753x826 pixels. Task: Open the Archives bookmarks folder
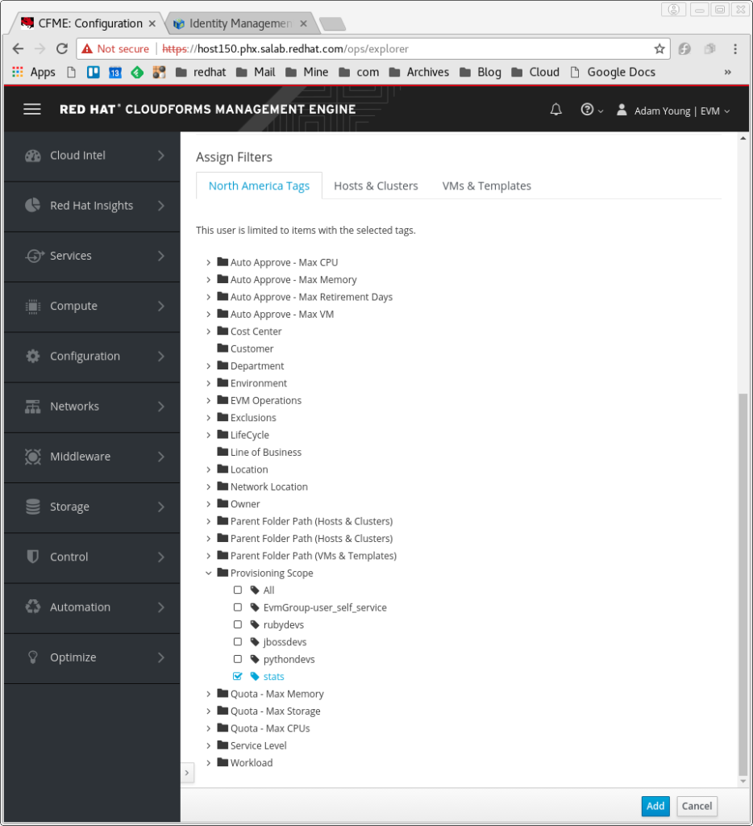(419, 72)
